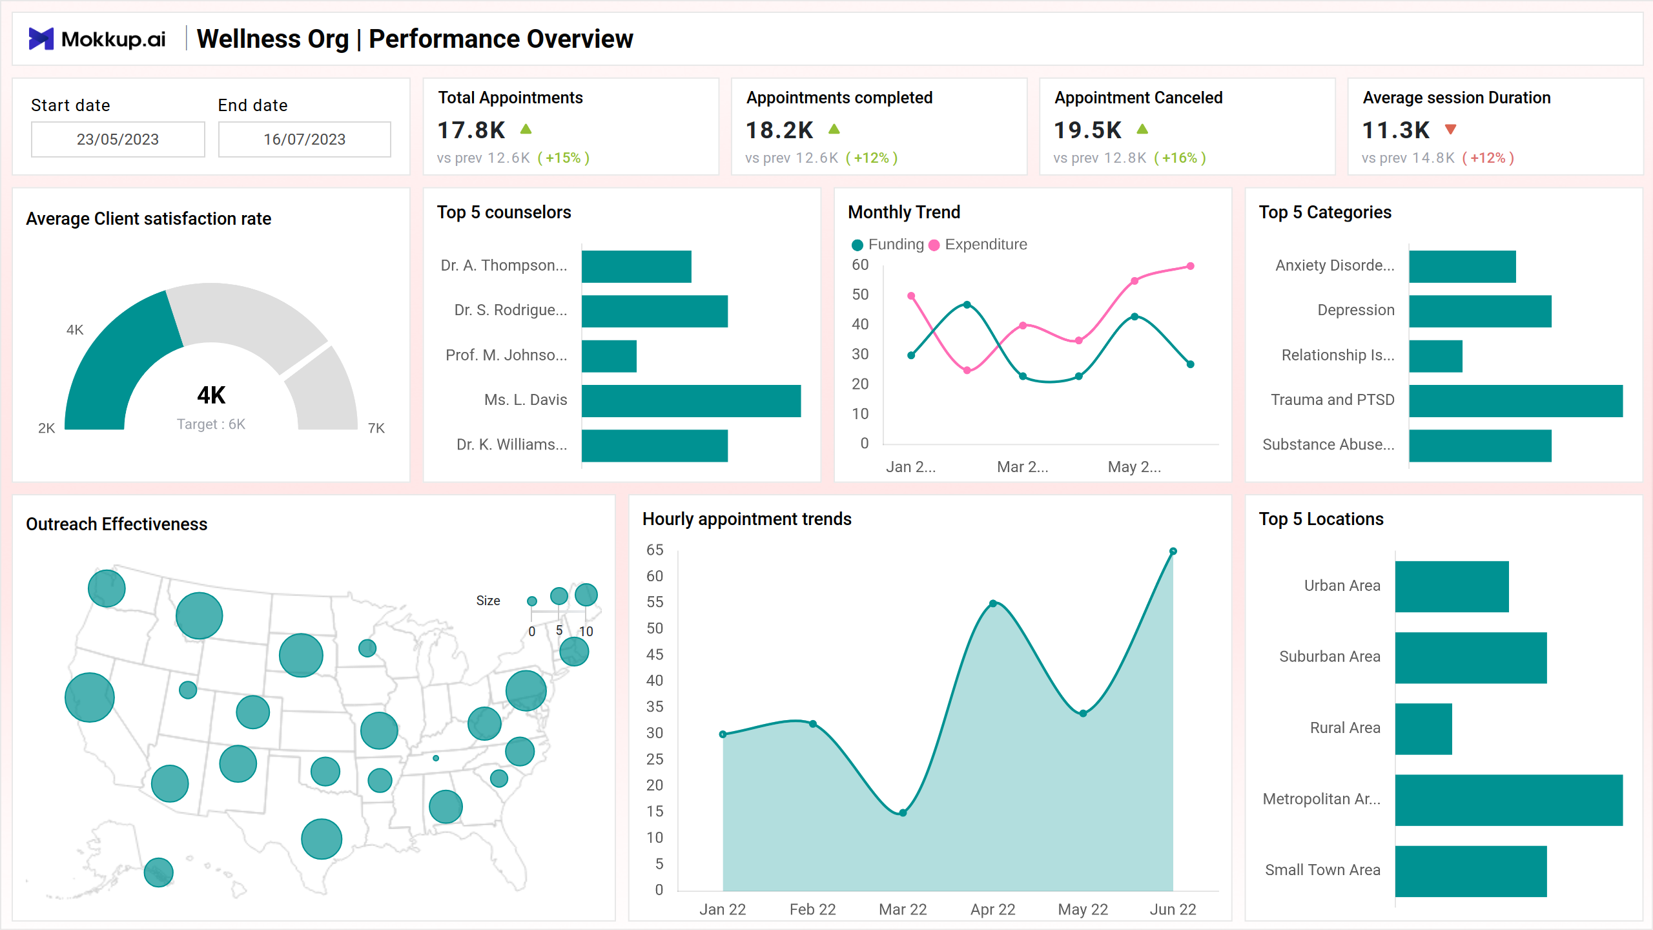
Task: Click green up arrow beside 18.2K
Action: point(834,129)
